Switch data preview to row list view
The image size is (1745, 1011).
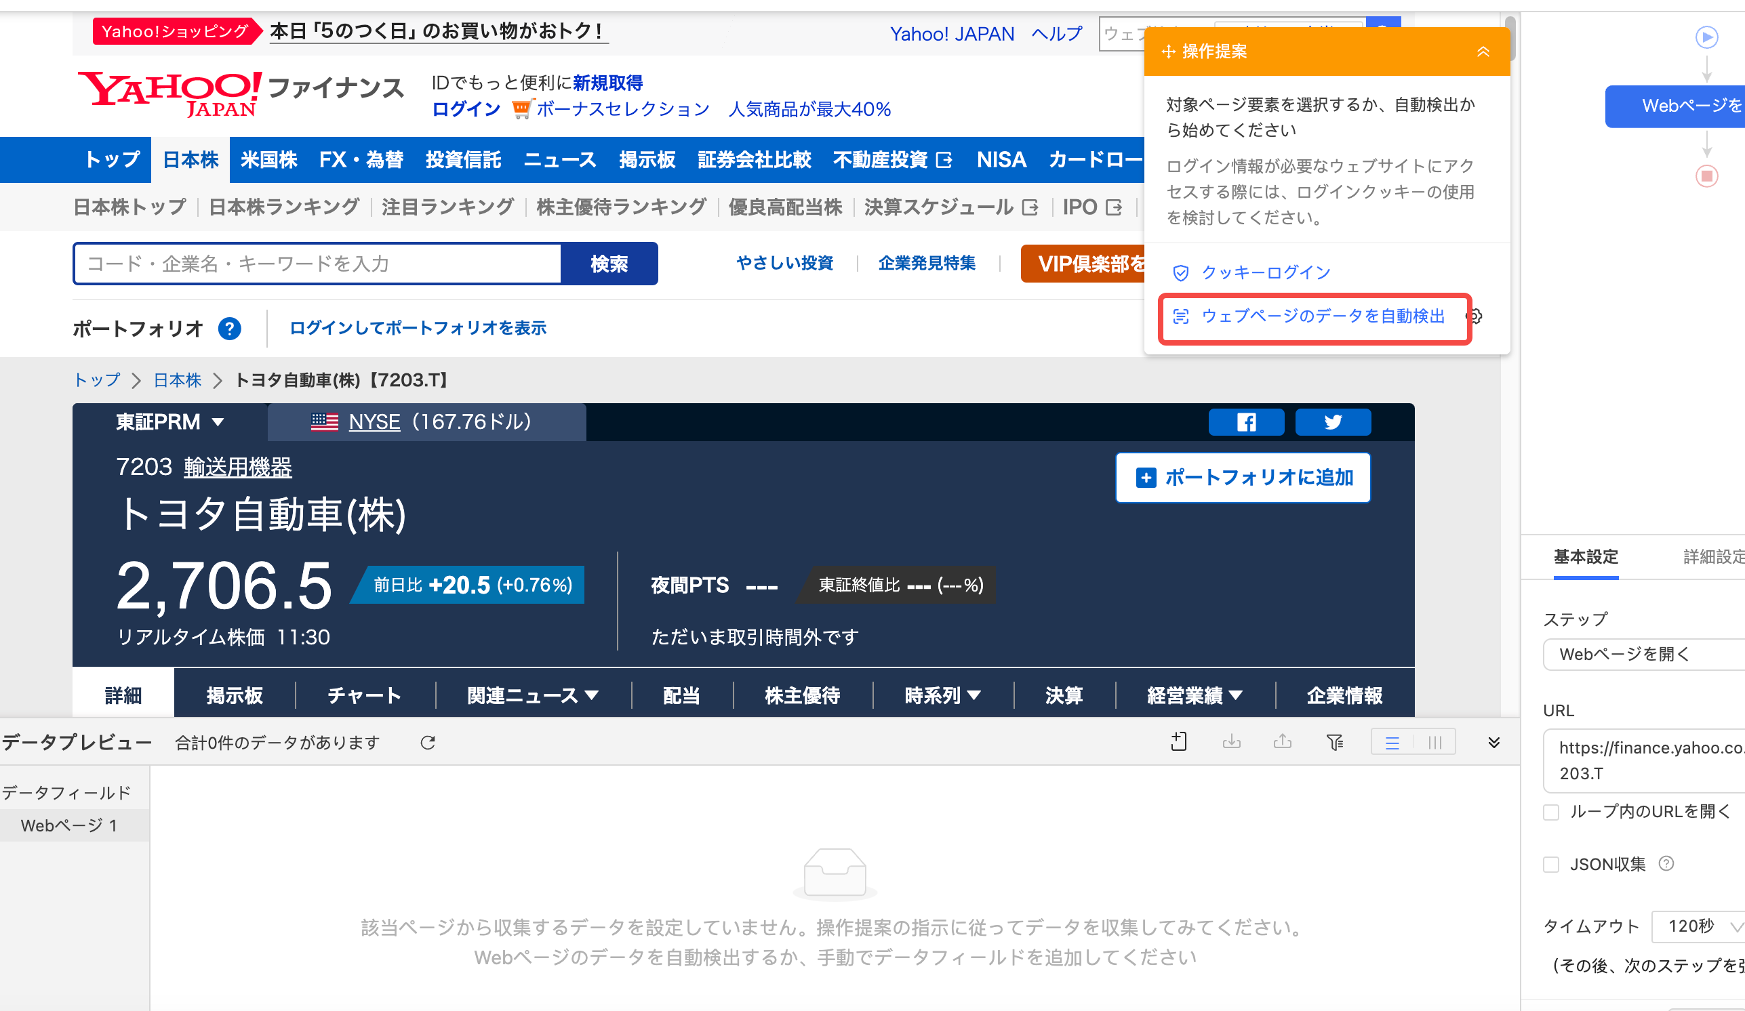click(x=1392, y=743)
